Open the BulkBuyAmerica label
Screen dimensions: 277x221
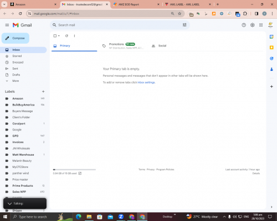click(23, 105)
